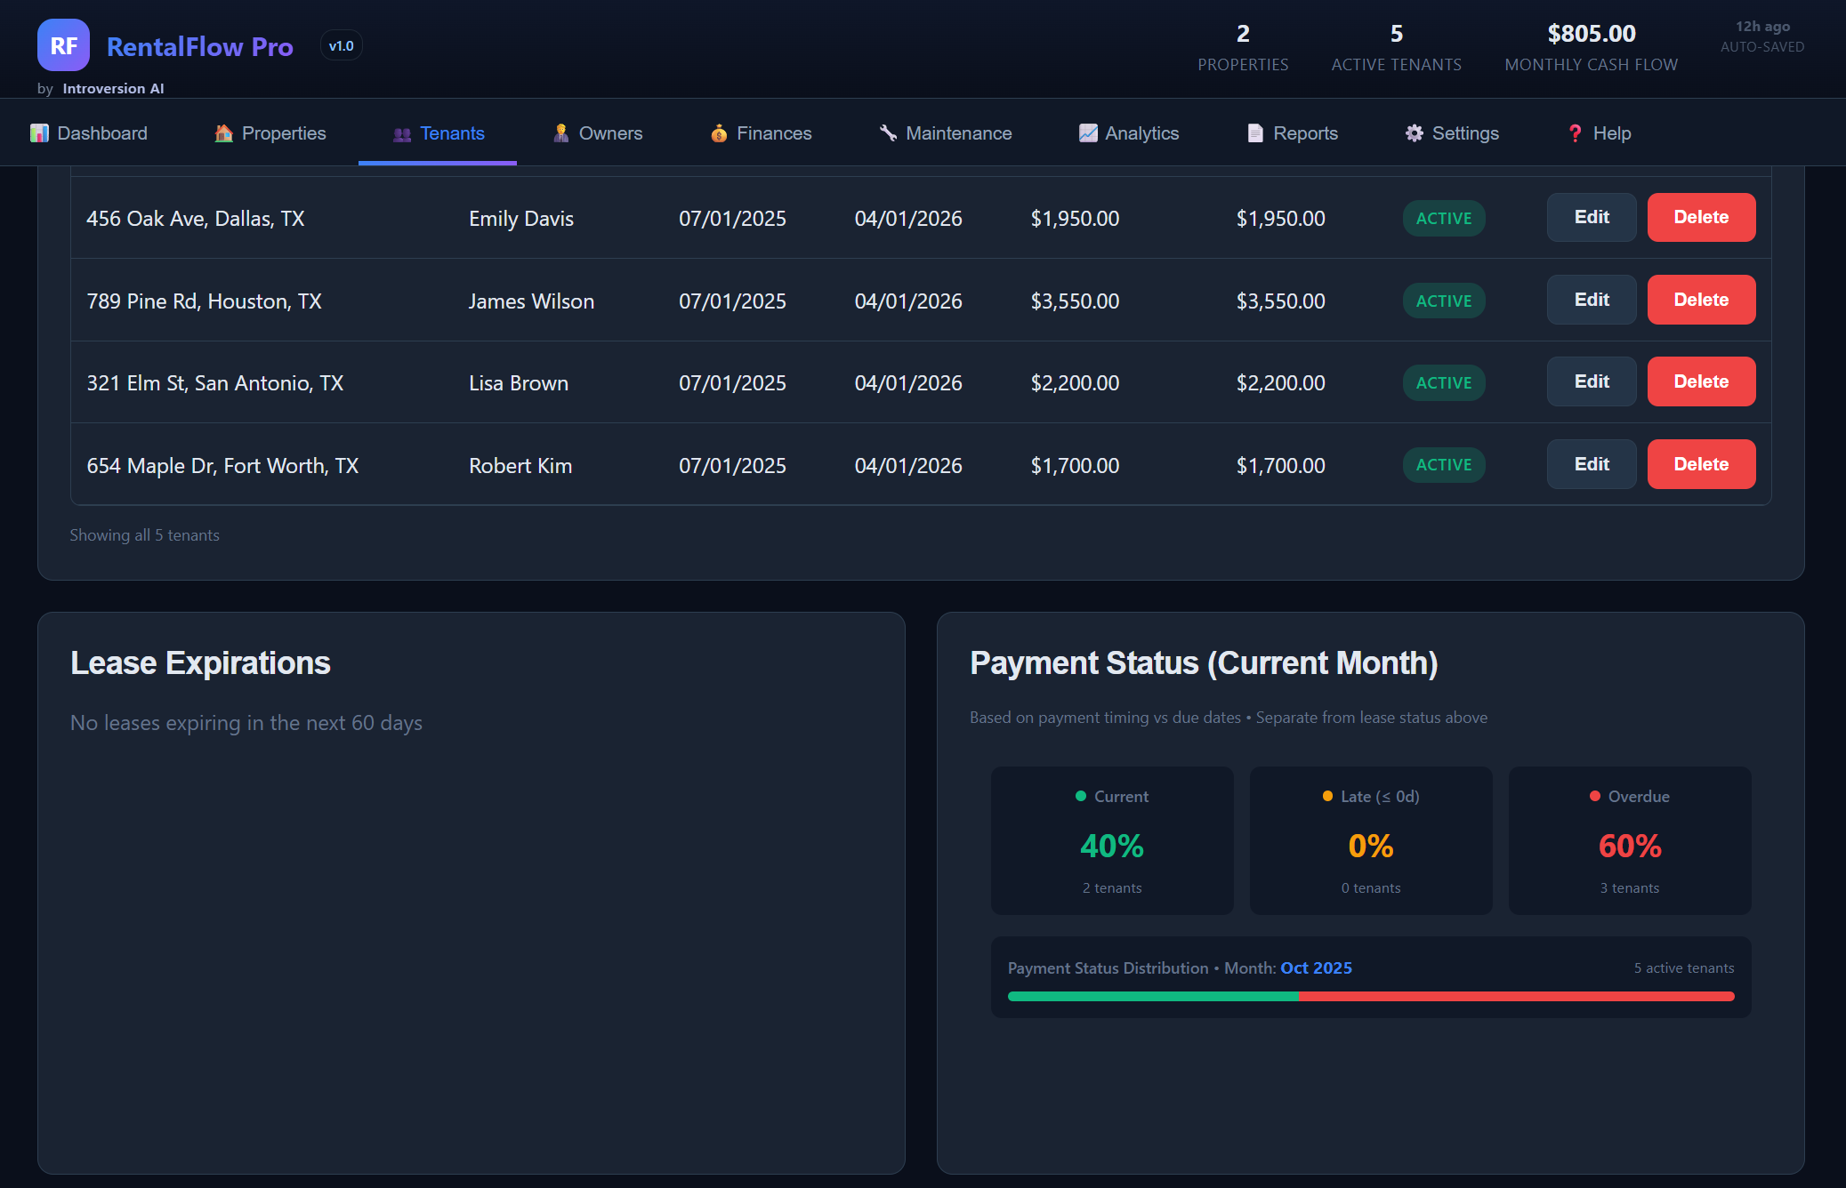Click the RF logo icon
1846x1188 pixels.
click(63, 45)
